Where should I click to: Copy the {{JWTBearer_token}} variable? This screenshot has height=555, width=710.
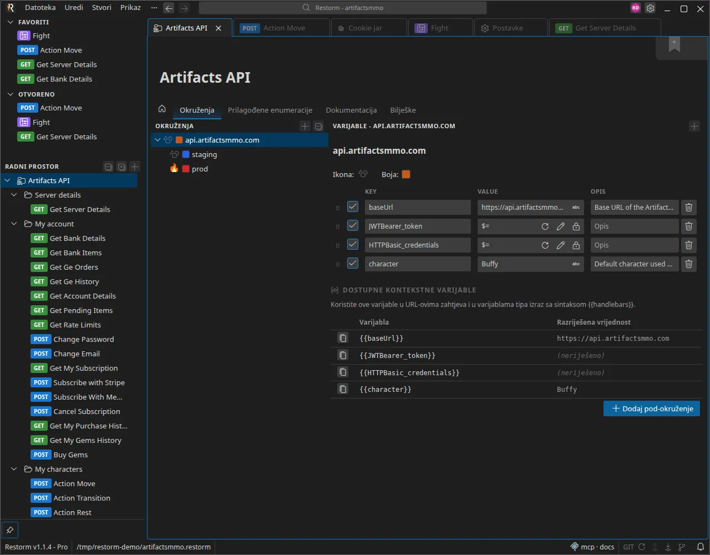[x=343, y=355]
